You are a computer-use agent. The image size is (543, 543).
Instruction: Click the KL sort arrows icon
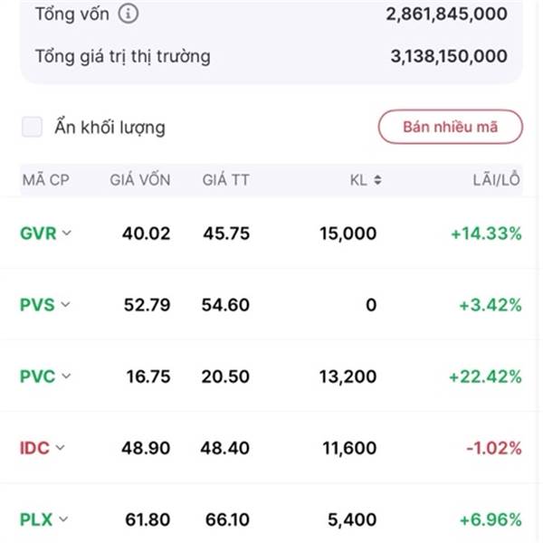pyautogui.click(x=377, y=180)
